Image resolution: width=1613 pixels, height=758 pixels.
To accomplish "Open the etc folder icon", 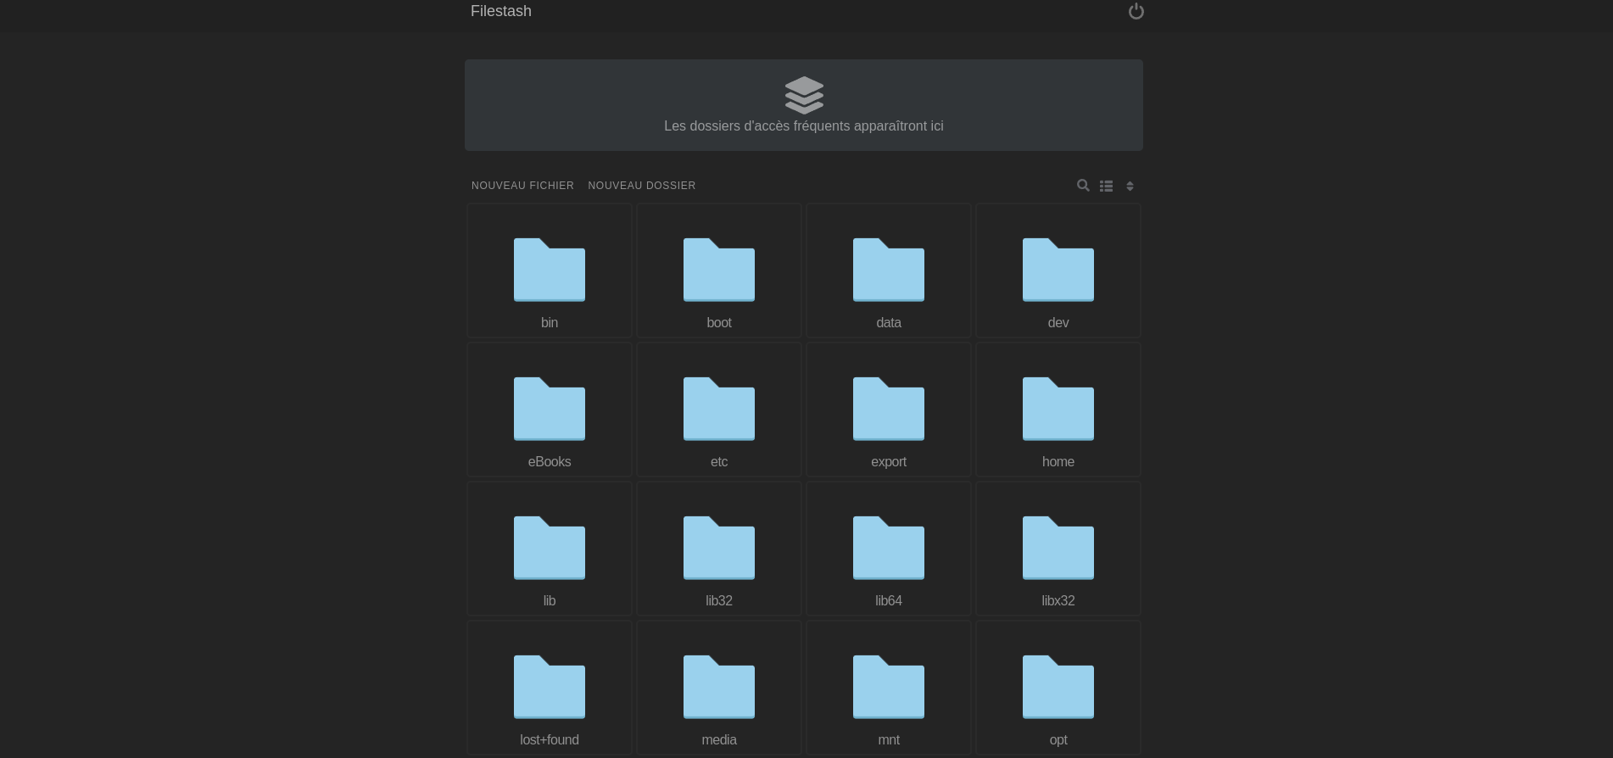I will pos(719,409).
